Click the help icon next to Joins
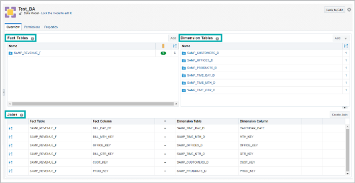 21,115
